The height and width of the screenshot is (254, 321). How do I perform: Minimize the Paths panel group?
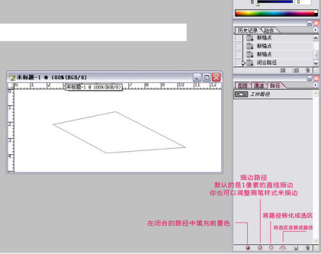[x=309, y=78]
